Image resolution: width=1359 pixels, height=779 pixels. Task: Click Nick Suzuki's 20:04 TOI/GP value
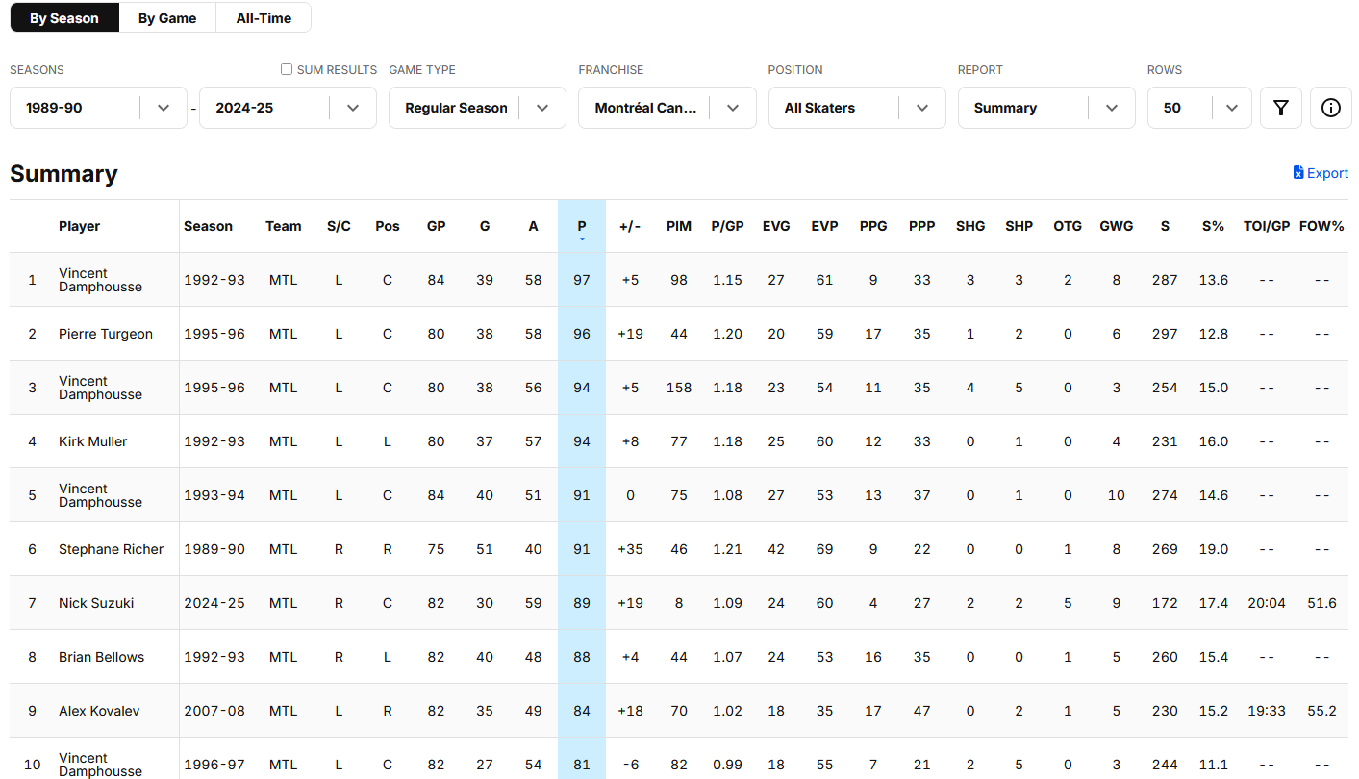(x=1267, y=603)
